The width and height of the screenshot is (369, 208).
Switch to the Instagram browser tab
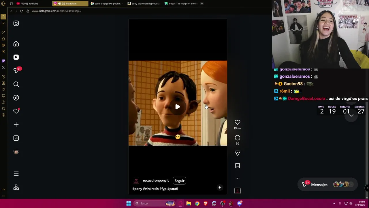point(70,3)
